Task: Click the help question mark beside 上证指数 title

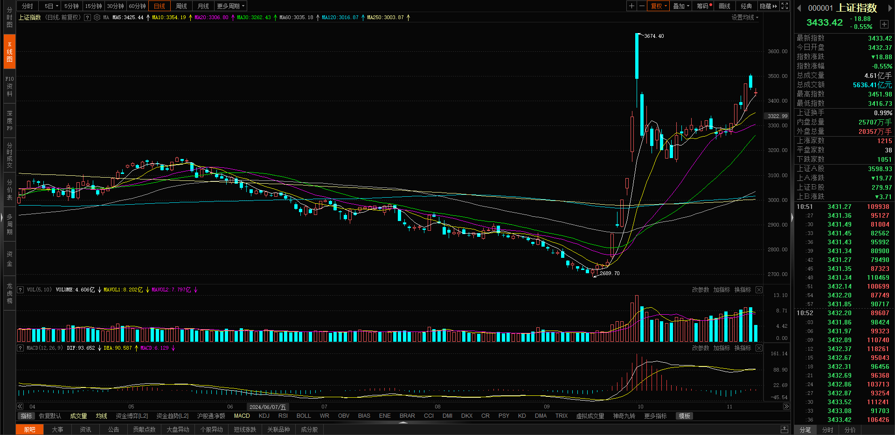Action: pos(87,17)
